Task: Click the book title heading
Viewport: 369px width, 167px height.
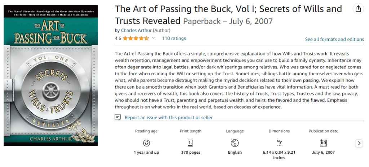Action: (228, 14)
